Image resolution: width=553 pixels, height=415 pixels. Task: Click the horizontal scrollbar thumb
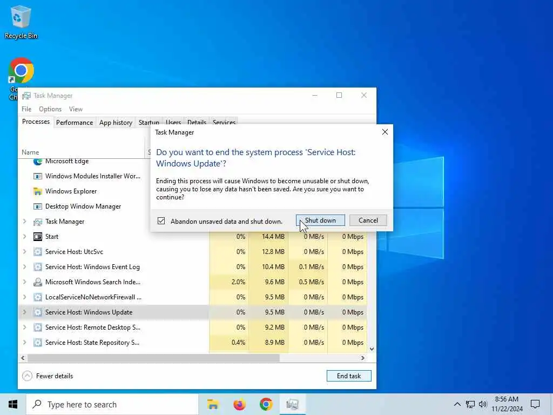point(153,358)
